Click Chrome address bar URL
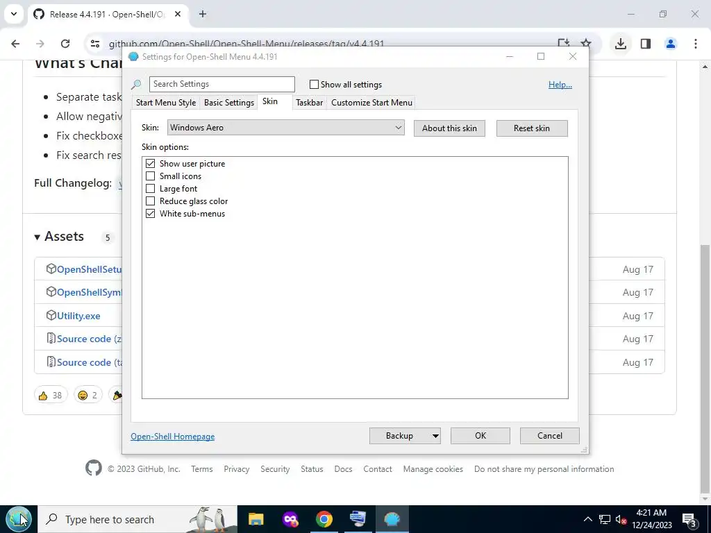The width and height of the screenshot is (711, 533). (x=246, y=44)
